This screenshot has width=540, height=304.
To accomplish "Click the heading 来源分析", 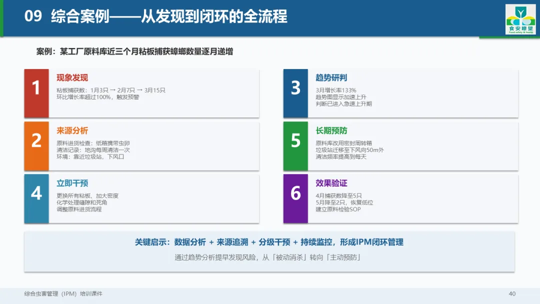I will click(x=72, y=131).
